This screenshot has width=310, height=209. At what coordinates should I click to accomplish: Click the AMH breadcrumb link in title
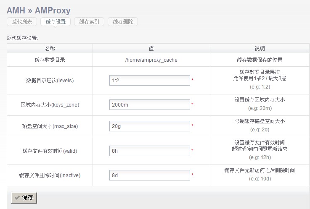pos(16,10)
